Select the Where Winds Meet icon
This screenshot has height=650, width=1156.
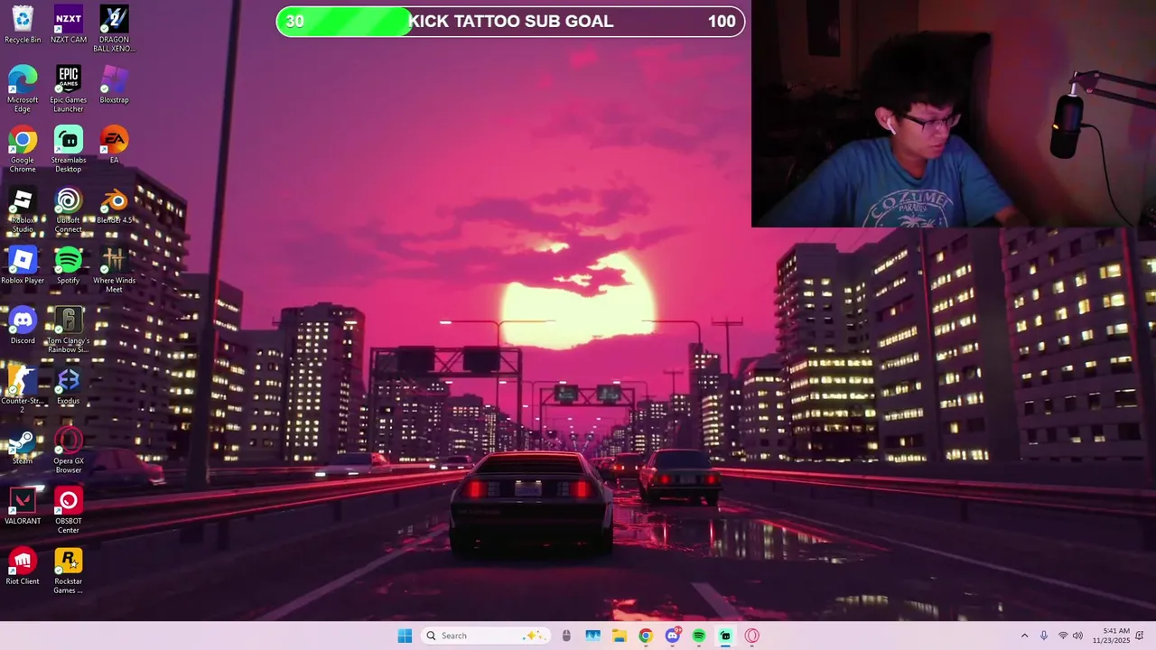click(114, 270)
